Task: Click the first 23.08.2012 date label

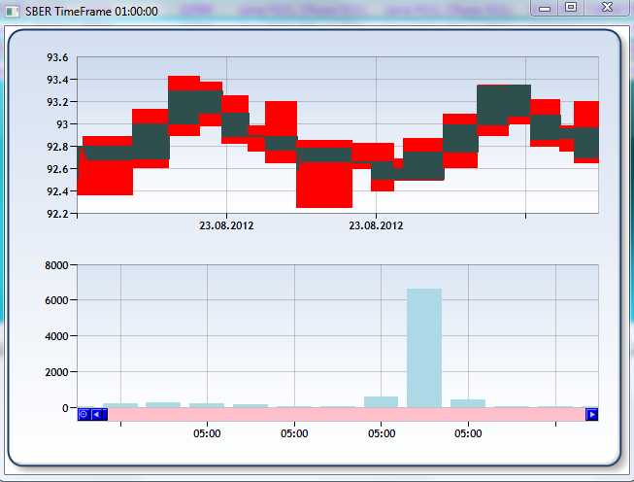Action: click(226, 225)
